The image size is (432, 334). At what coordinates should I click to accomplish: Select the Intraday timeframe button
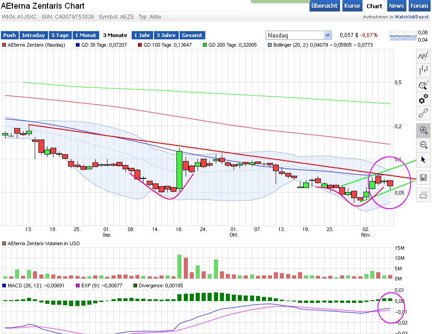pyautogui.click(x=34, y=35)
